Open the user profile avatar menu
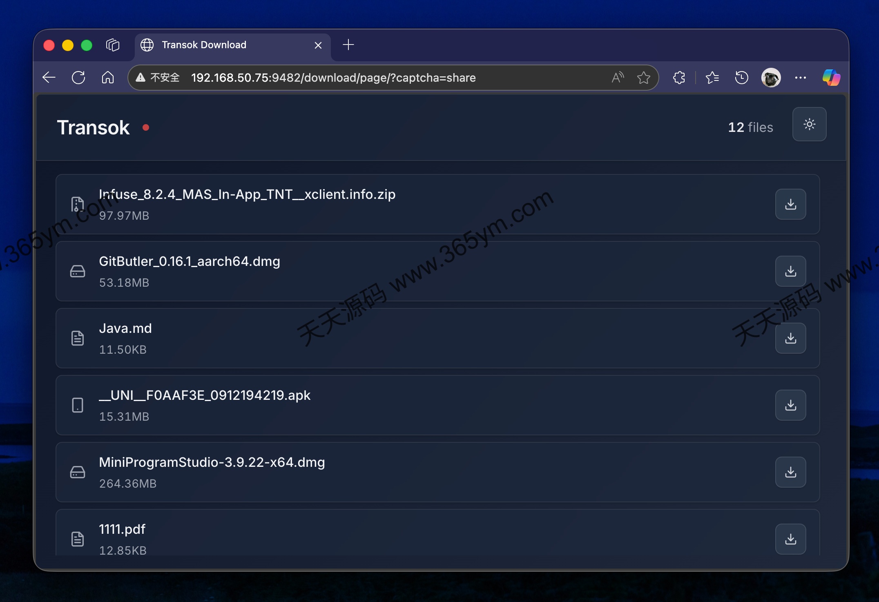The image size is (879, 602). tap(771, 78)
